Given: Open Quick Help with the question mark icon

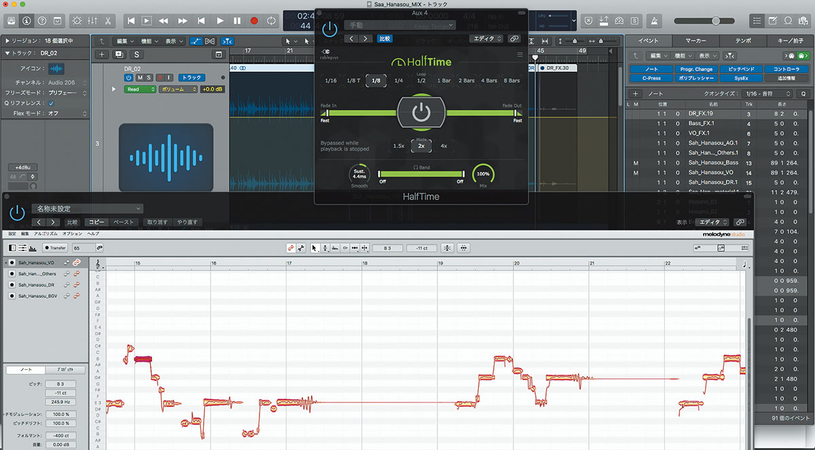Looking at the screenshot, I should point(42,21).
